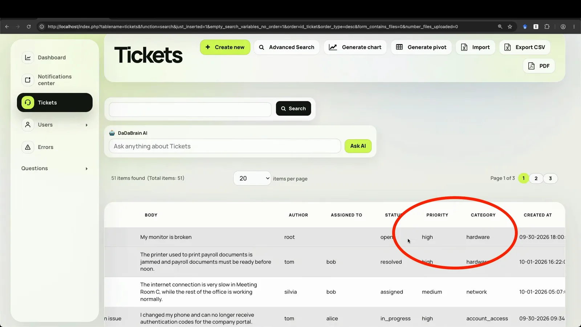Click the PDF export button

coord(539,66)
